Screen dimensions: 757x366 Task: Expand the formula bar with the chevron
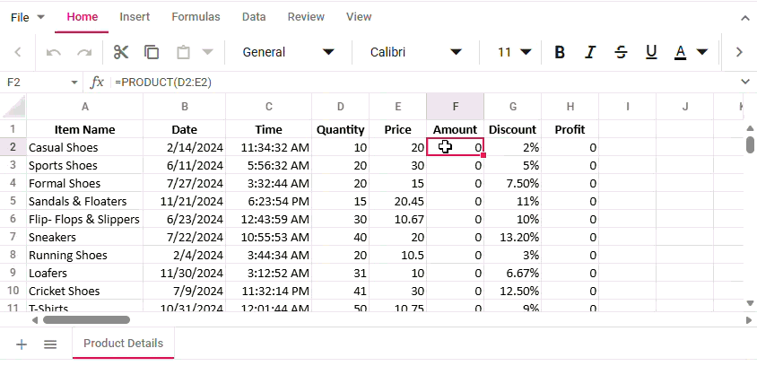745,83
